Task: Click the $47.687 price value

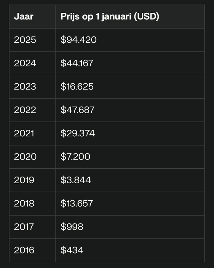Action: [78, 110]
